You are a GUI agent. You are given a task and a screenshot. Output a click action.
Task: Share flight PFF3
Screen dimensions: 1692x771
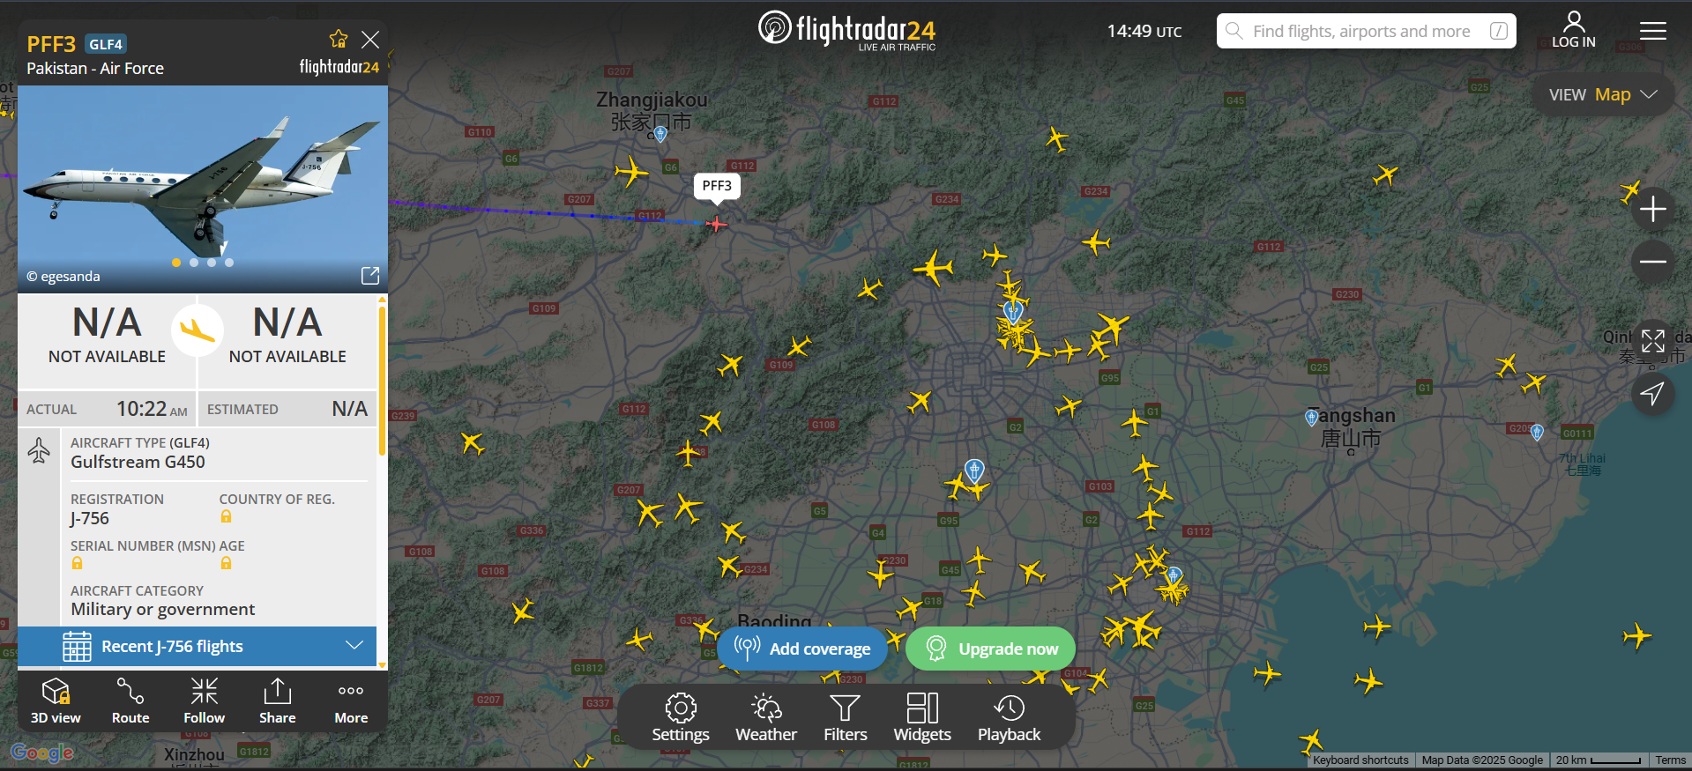pos(277,701)
